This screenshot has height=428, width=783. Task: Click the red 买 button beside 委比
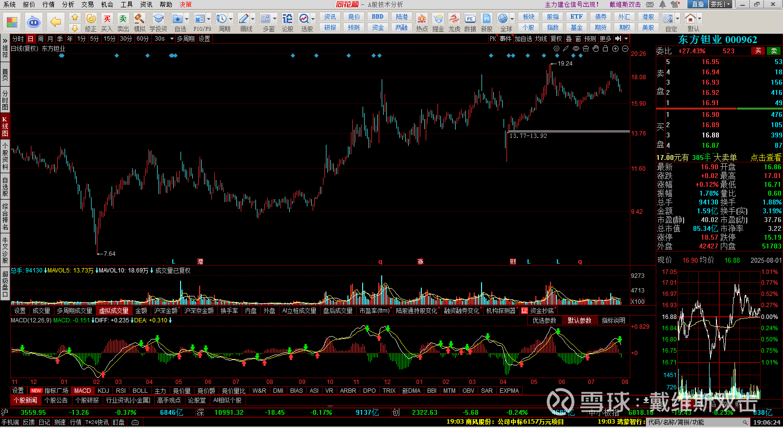(758, 51)
